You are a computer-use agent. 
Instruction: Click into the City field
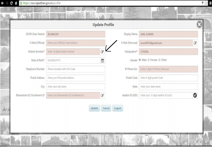(76, 87)
